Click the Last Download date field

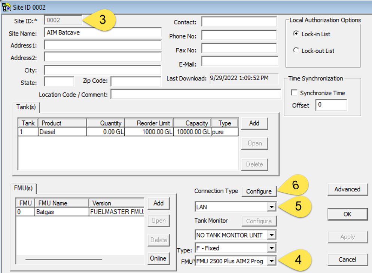tap(244, 79)
